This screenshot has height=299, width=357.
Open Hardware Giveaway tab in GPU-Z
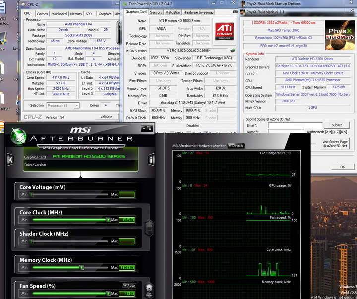click(198, 12)
